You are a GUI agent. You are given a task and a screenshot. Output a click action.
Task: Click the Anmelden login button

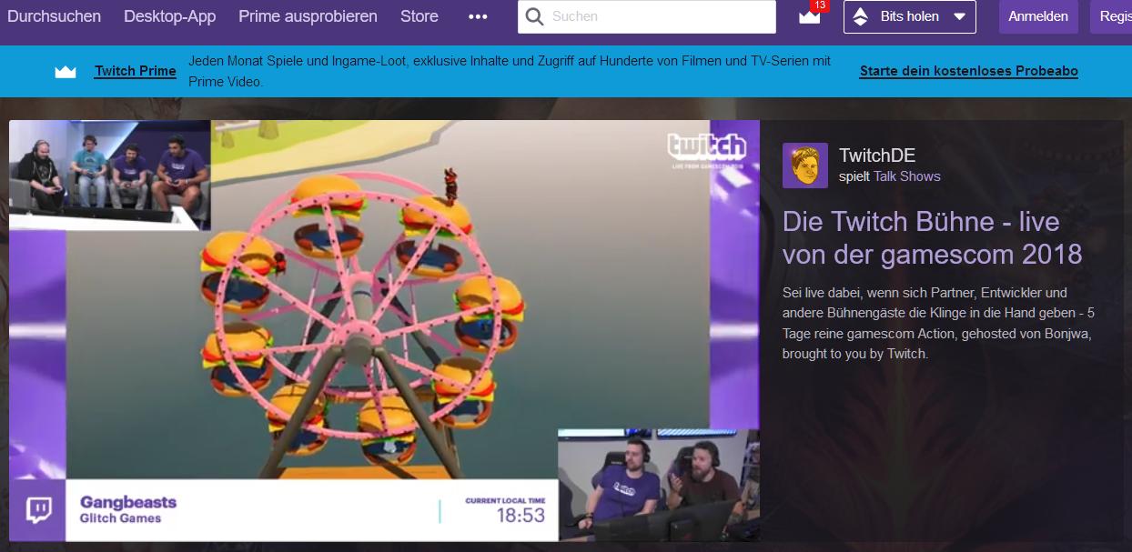1038,16
